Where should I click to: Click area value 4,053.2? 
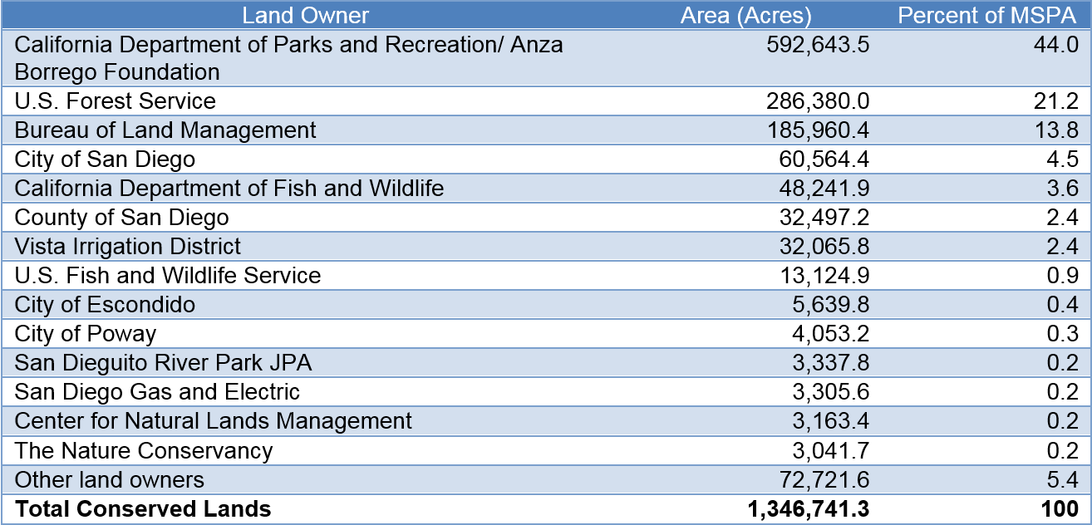[x=831, y=334]
